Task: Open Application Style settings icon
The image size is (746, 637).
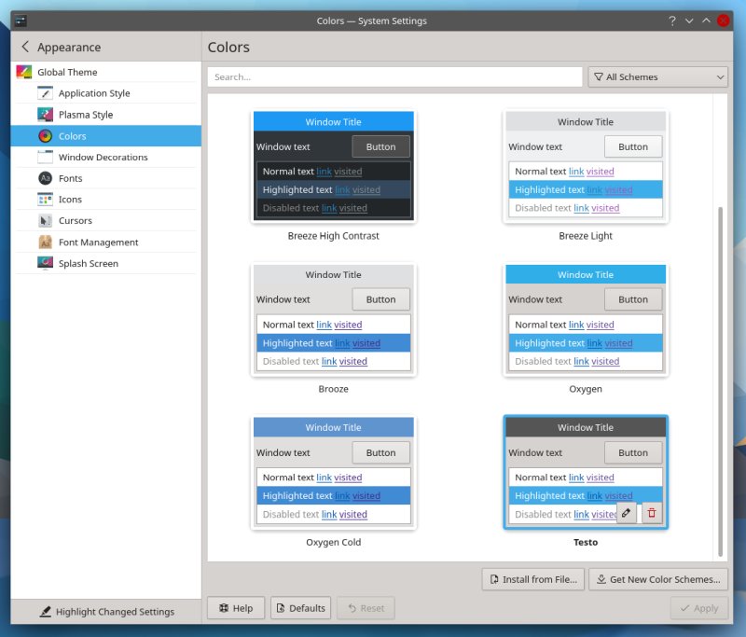Action: click(45, 93)
